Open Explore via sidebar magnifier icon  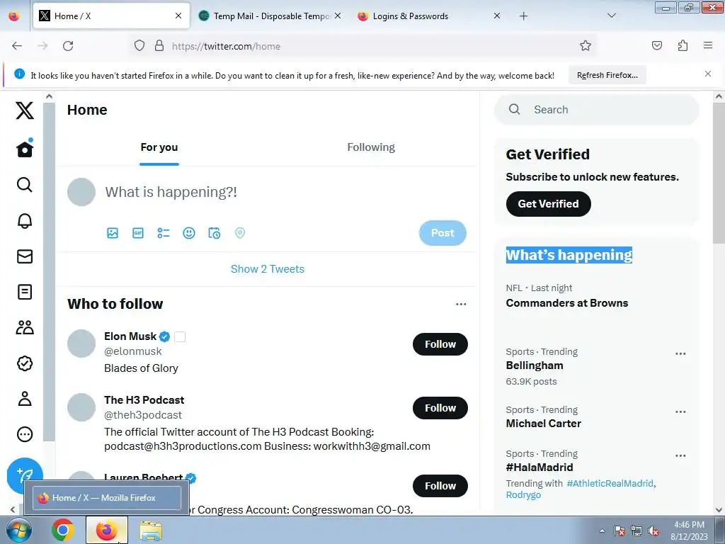25,185
